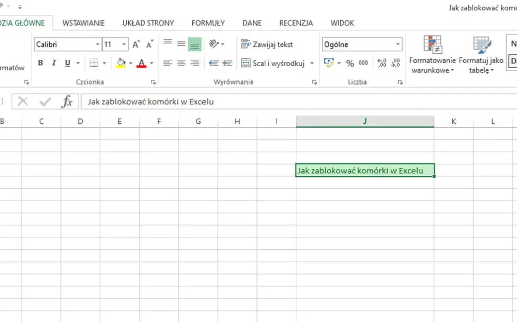Open Formatowanie warunkowe menu
Image resolution: width=517 pixels, height=322 pixels.
(x=432, y=55)
